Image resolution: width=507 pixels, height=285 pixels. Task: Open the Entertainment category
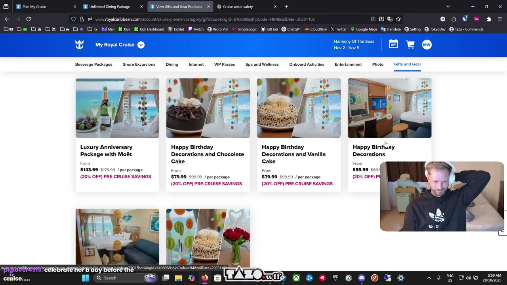pyautogui.click(x=348, y=64)
